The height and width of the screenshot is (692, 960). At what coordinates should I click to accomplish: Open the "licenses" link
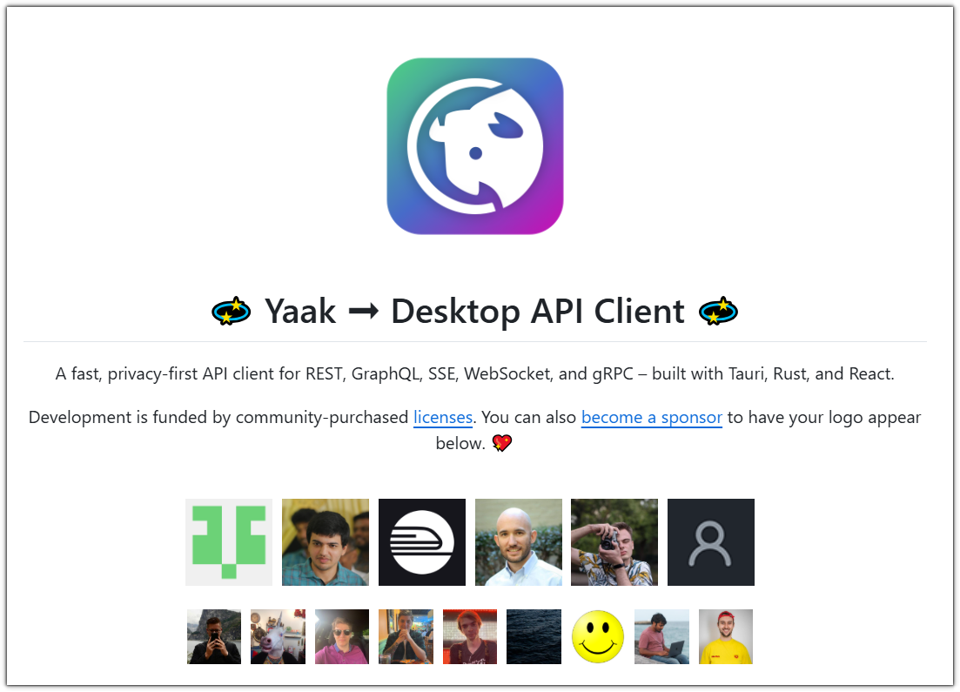point(442,417)
